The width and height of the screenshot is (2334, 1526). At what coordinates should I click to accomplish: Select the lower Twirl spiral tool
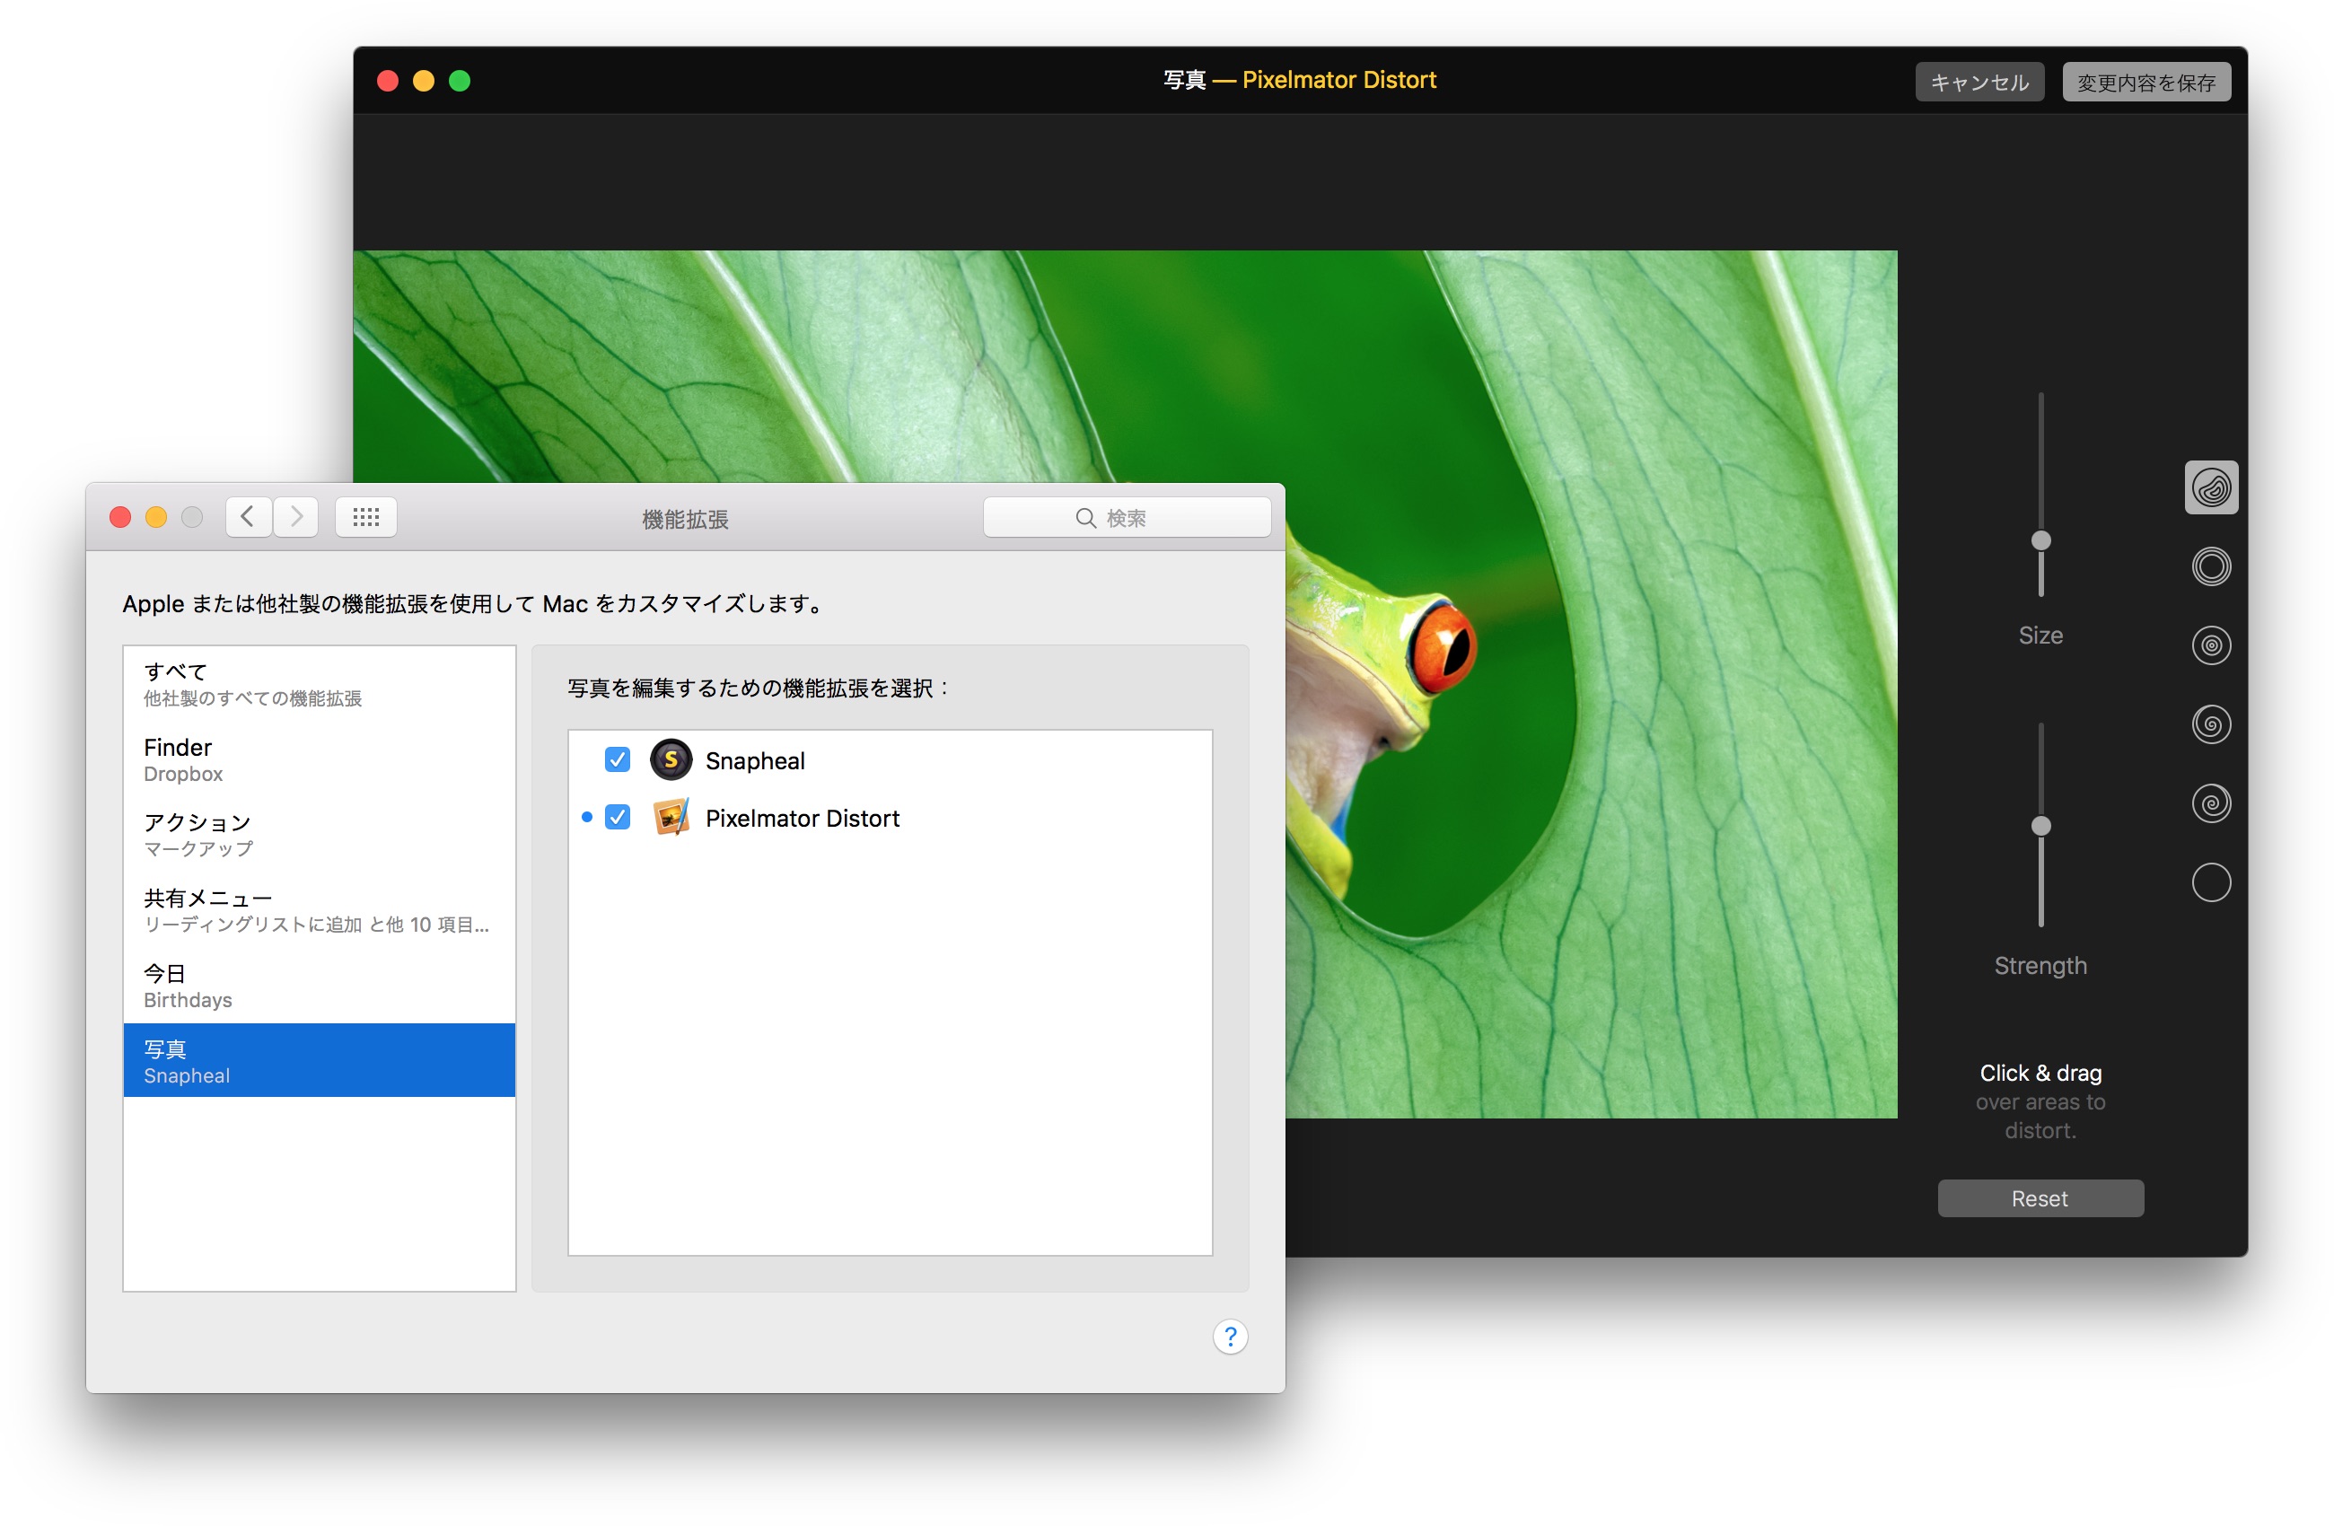click(x=2210, y=804)
